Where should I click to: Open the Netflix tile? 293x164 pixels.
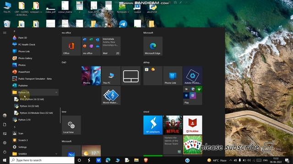click(173, 125)
